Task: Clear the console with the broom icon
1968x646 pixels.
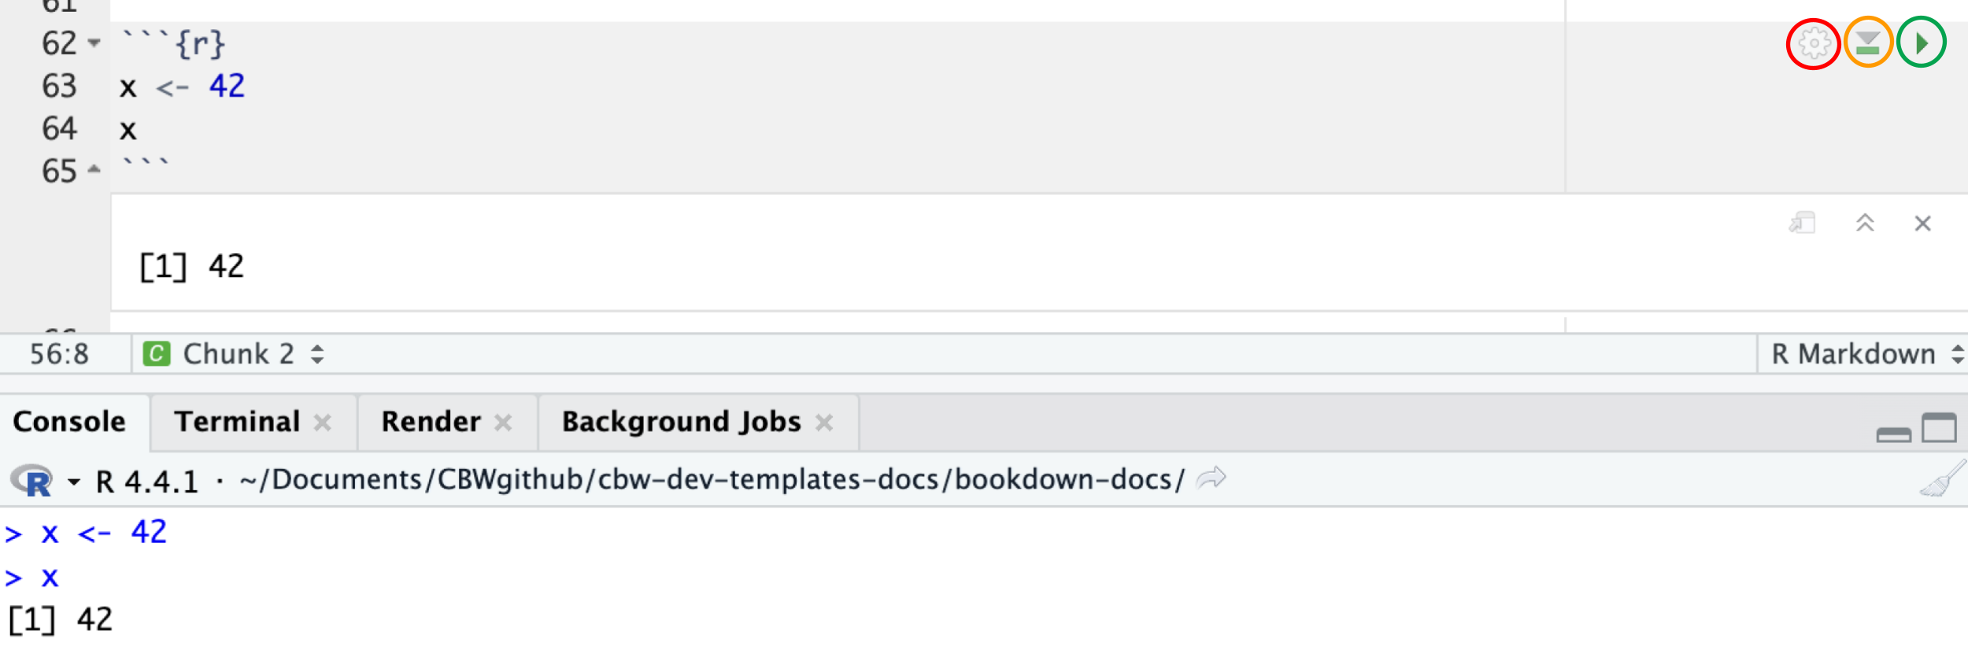Action: [x=1943, y=478]
